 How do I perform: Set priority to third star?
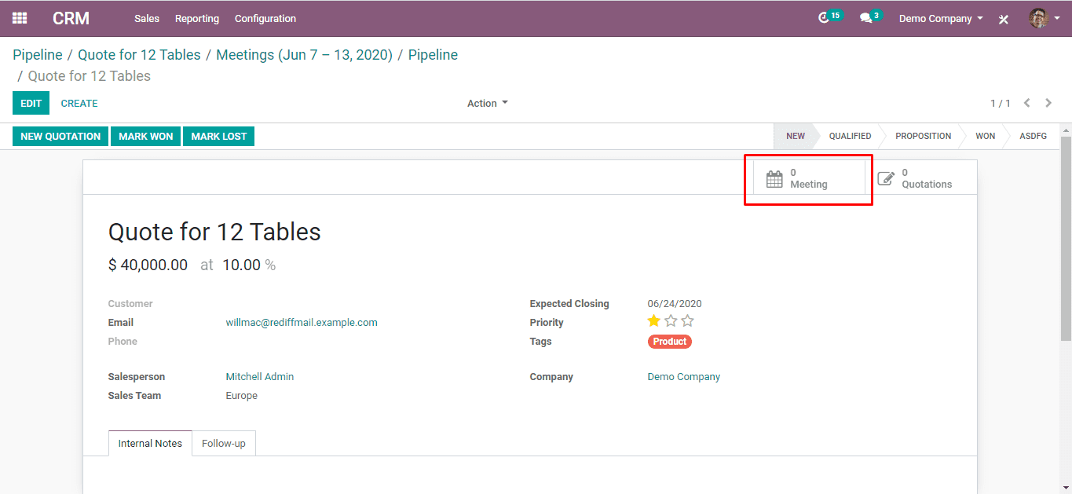(x=688, y=320)
